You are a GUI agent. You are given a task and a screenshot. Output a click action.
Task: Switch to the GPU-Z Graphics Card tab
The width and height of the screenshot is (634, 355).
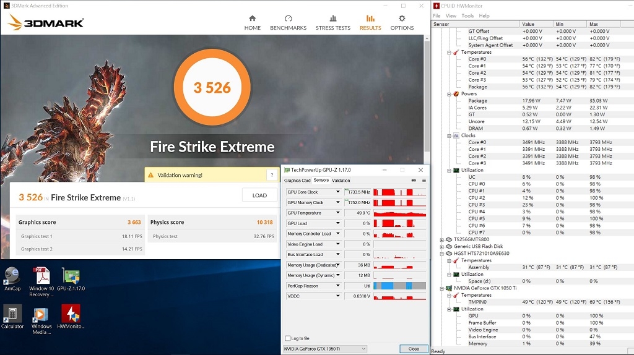coord(297,181)
